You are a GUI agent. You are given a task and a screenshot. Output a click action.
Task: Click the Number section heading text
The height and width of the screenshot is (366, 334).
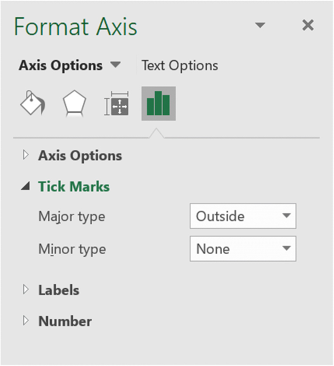pos(65,321)
